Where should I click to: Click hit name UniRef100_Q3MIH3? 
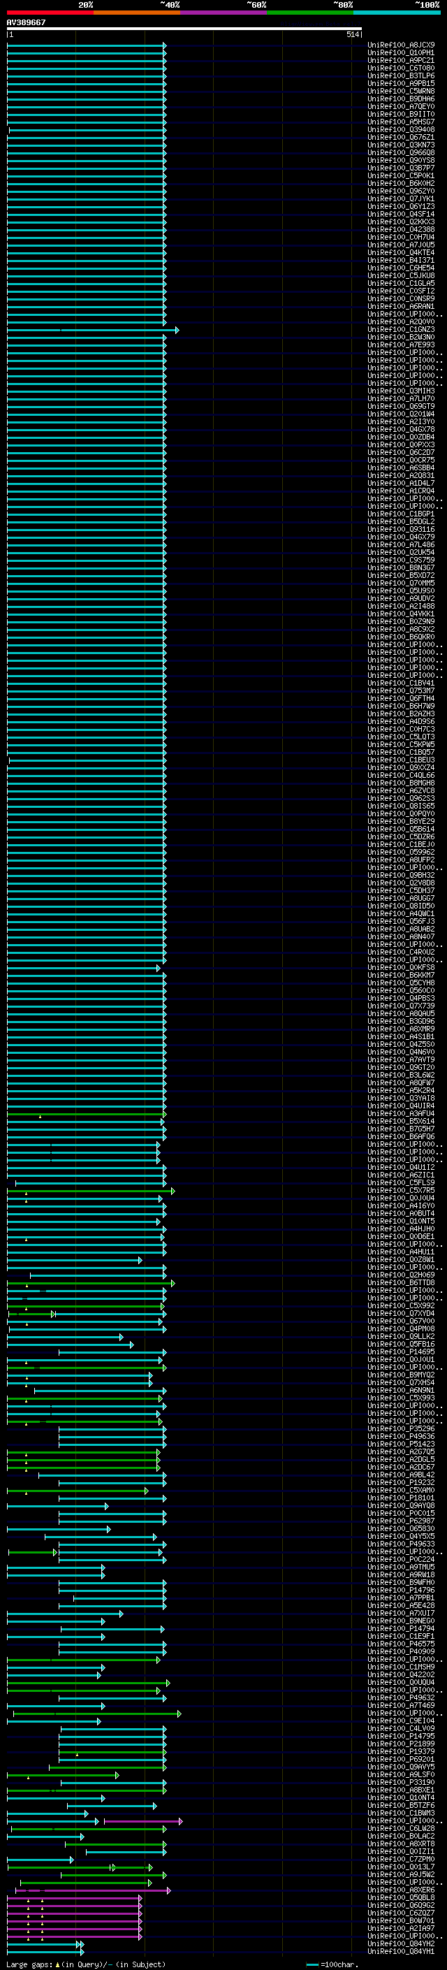click(401, 391)
